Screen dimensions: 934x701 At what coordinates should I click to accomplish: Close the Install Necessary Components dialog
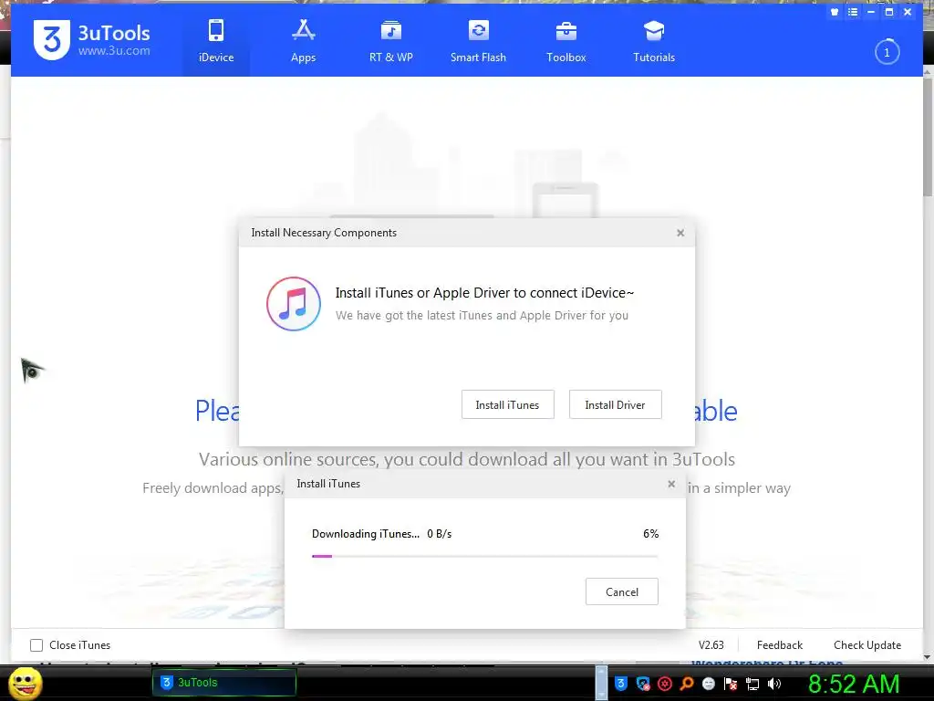(680, 233)
